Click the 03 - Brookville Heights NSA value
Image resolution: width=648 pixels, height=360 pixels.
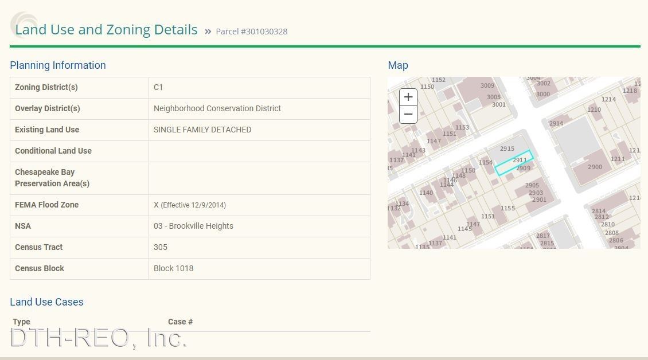click(x=193, y=226)
